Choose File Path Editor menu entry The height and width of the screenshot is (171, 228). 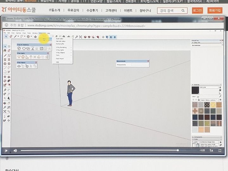click(60, 41)
